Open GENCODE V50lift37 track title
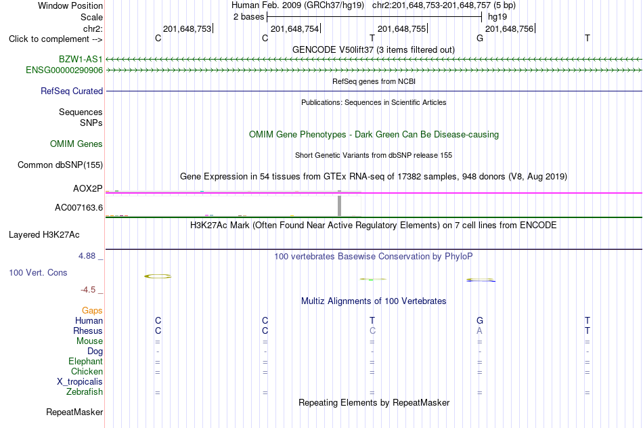Viewport: 643px width, 428px height. pyautogui.click(x=373, y=49)
